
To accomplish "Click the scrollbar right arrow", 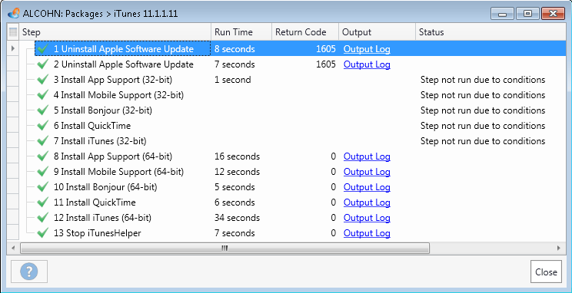I will click(558, 249).
